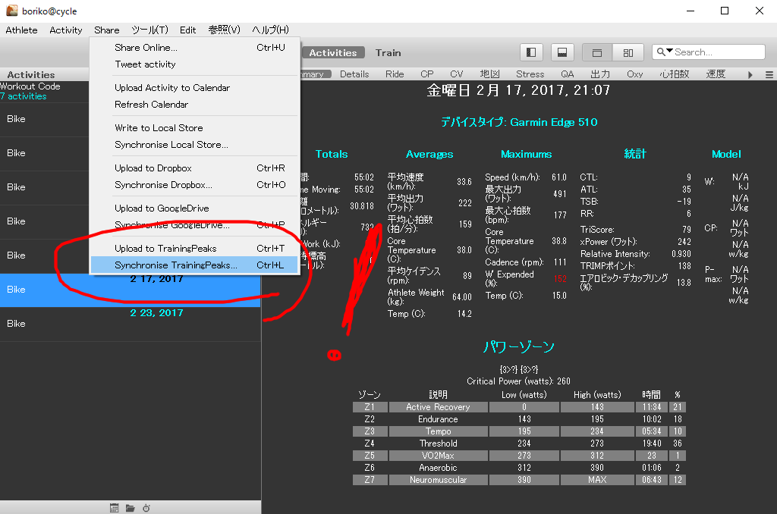
Task: Switch to the Details tab
Action: (x=354, y=74)
